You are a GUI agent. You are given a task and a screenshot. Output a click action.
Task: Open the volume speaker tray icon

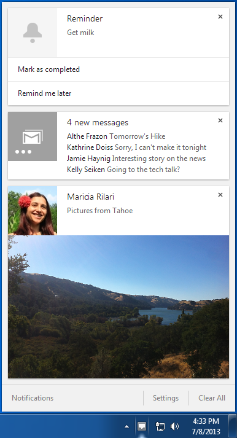coord(174,426)
